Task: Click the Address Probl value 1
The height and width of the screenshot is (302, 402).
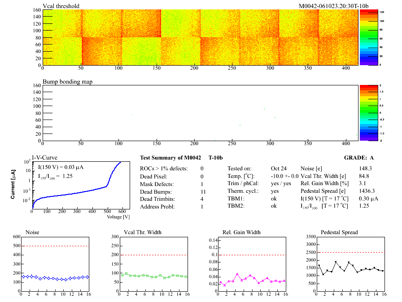Action: 202,207
